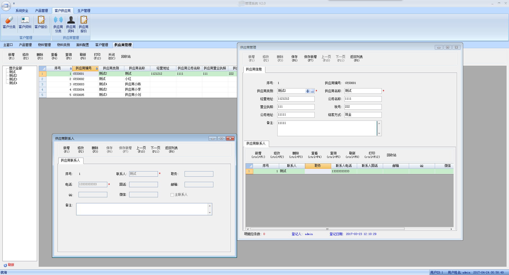
Task: Click 返回列表 (F8) in 供应商联系人 window
Action: tap(172, 150)
